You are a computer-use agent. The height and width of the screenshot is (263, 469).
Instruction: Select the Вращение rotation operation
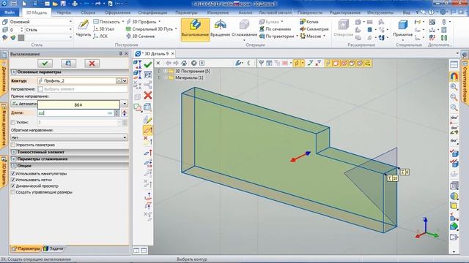[x=220, y=28]
